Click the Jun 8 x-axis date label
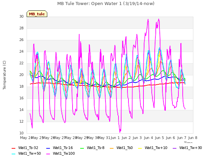This screenshot has height=160, width=213. point(193,138)
